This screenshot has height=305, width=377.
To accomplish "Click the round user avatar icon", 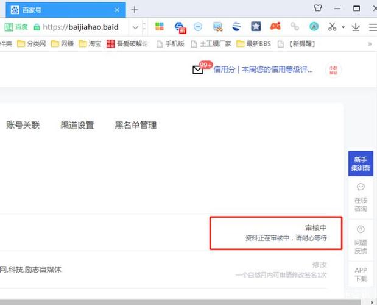I will pos(333,70).
